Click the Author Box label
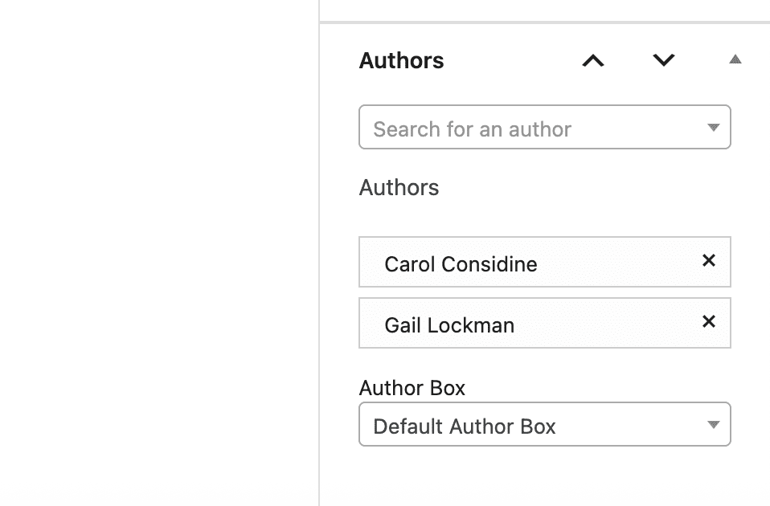 pyautogui.click(x=412, y=388)
